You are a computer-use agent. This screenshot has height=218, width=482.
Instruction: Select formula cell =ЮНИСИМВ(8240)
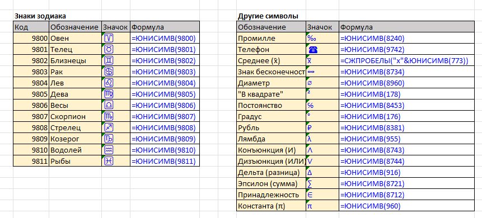click(406, 38)
